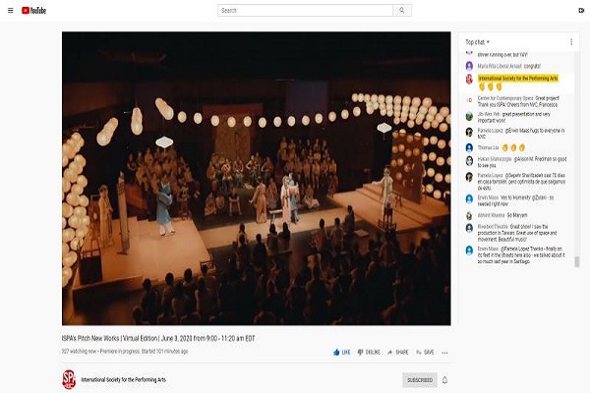Open International Society for the Performing Arts channel link

(x=124, y=380)
